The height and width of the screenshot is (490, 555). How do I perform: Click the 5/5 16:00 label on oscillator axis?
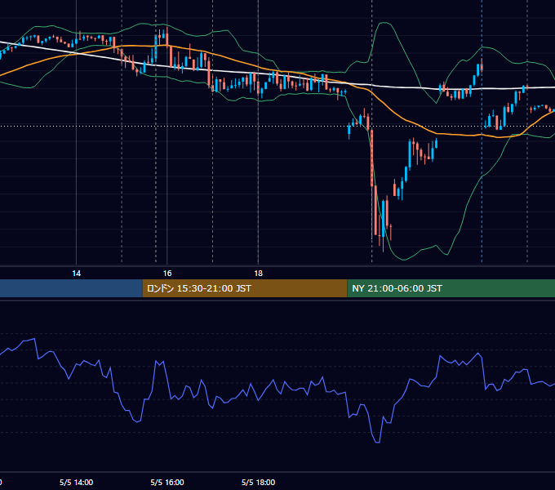[167, 482]
